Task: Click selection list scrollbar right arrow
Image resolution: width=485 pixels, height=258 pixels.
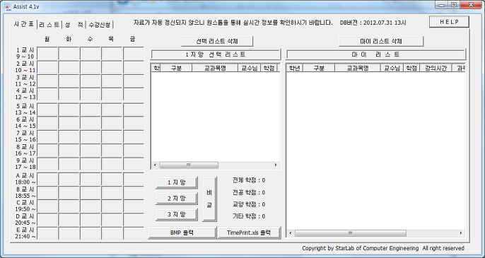Action: click(x=276, y=165)
